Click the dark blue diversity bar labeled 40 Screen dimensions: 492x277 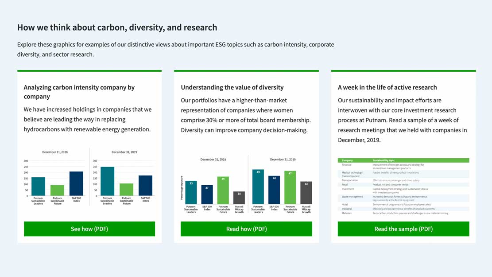[x=274, y=190]
